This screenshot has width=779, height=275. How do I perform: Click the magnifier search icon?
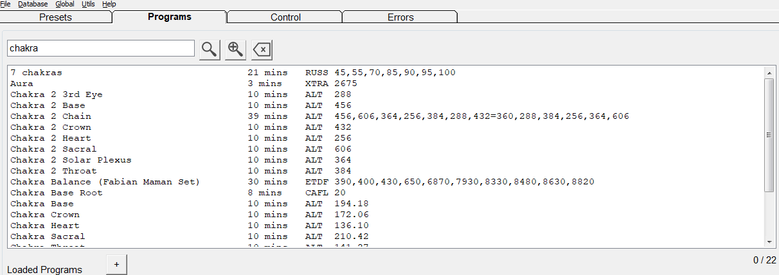pyautogui.click(x=210, y=49)
